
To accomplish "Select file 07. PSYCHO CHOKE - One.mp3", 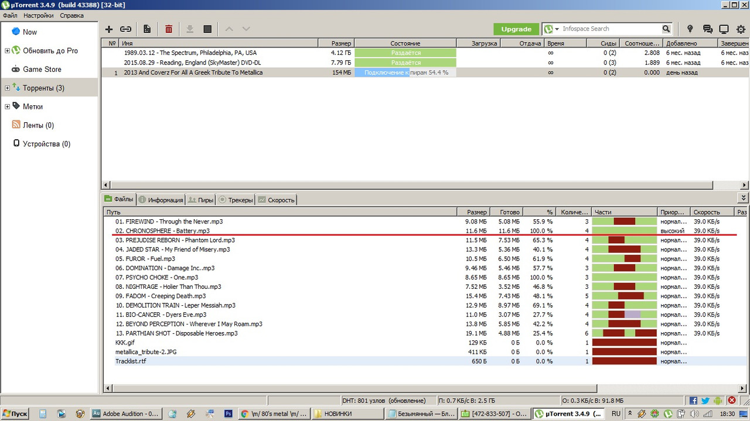I will pyautogui.click(x=156, y=277).
